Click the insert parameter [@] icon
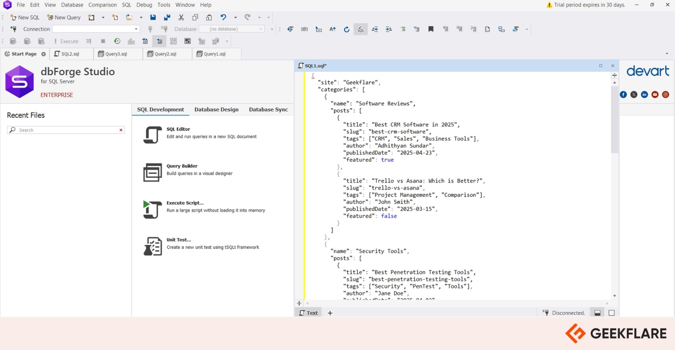Viewport: 675px width, 350px height. point(304,29)
